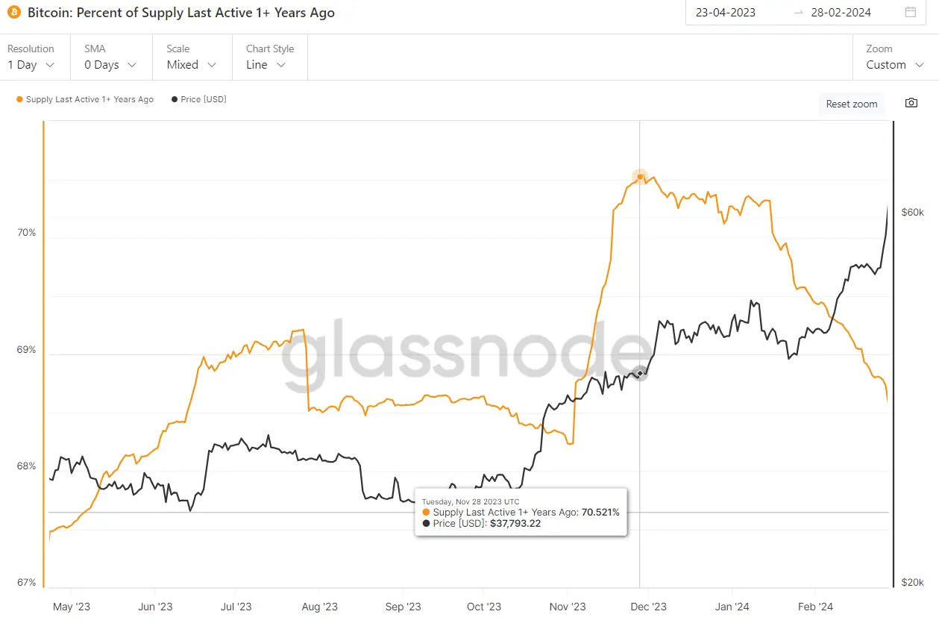
Task: Open the Resolution dropdown showing 1 Day
Action: pyautogui.click(x=30, y=65)
